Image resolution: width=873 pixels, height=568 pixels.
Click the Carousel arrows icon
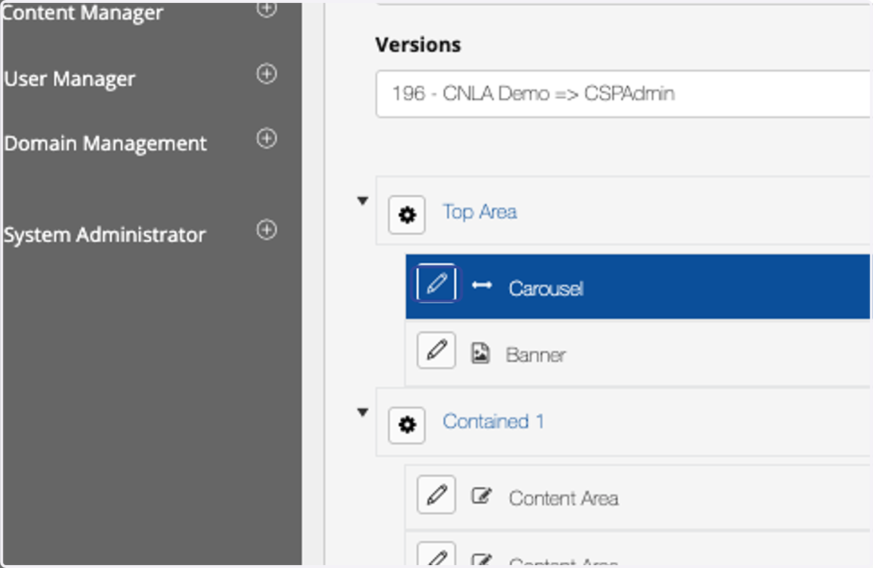482,285
